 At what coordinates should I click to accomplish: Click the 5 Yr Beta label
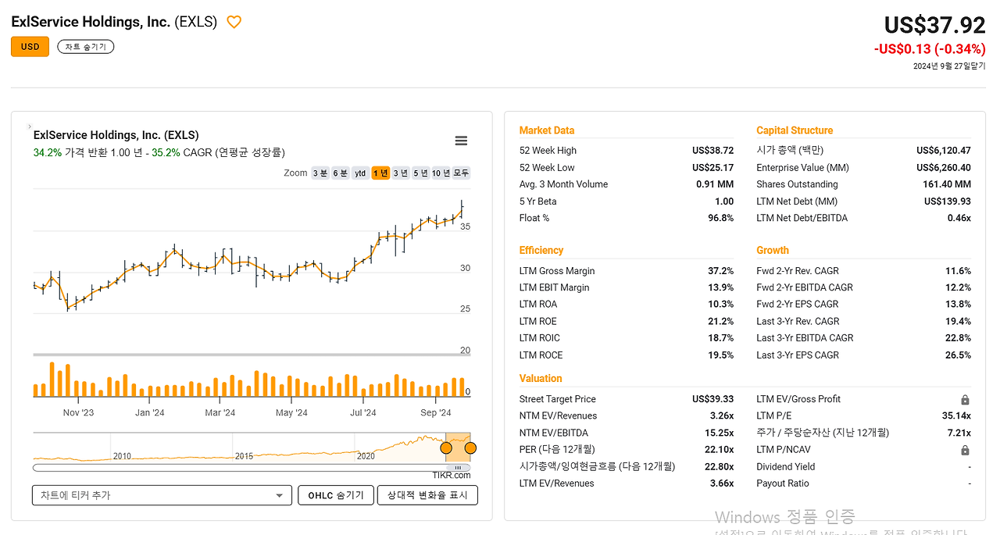point(538,202)
